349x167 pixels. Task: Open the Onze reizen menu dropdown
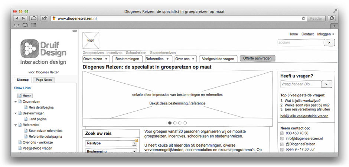[x=96, y=59]
